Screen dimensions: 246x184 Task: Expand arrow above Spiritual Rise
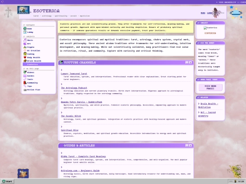61,127
